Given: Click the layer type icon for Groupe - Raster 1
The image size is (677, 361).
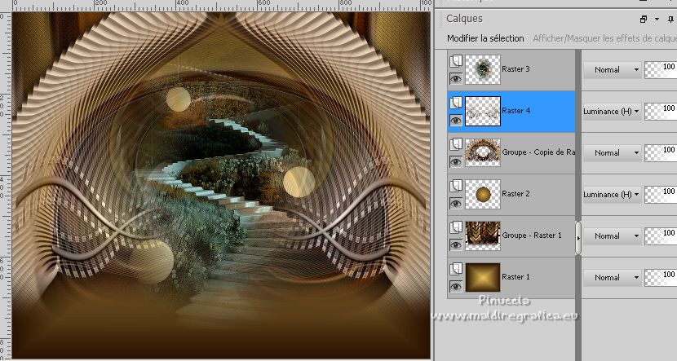Looking at the screenshot, I should coord(456,227).
